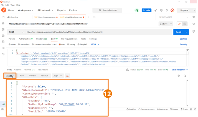Switch to the Headers (9) request tab

(x=41, y=39)
